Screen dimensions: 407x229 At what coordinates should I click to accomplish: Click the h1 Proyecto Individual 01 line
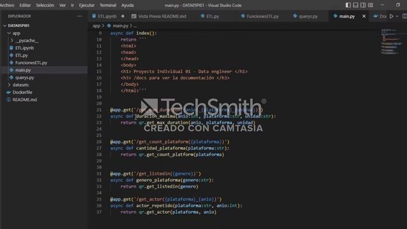[184, 71]
